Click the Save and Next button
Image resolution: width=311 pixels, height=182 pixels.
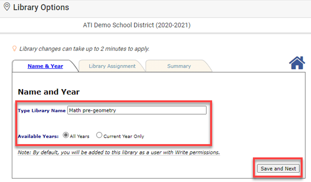click(x=278, y=169)
